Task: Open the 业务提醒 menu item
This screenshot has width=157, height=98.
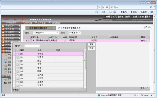Action: [x=40, y=23]
